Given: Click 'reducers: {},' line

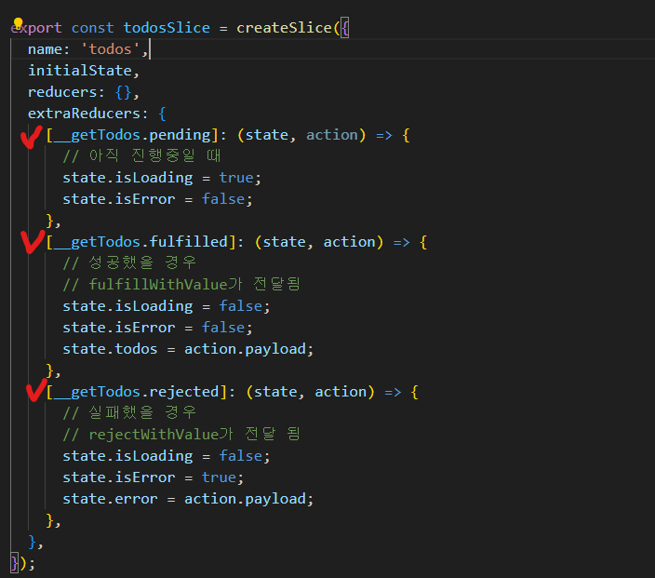Looking at the screenshot, I should [84, 92].
